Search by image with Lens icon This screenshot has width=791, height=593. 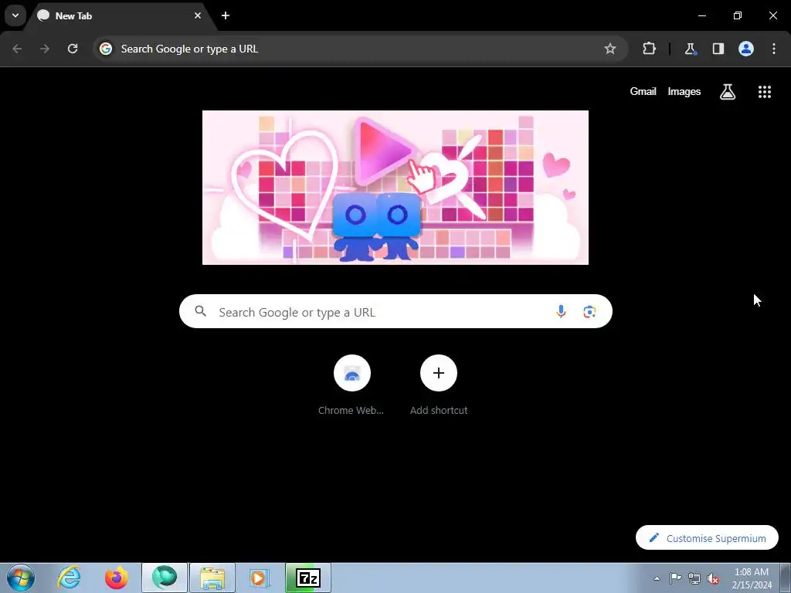pyautogui.click(x=589, y=312)
